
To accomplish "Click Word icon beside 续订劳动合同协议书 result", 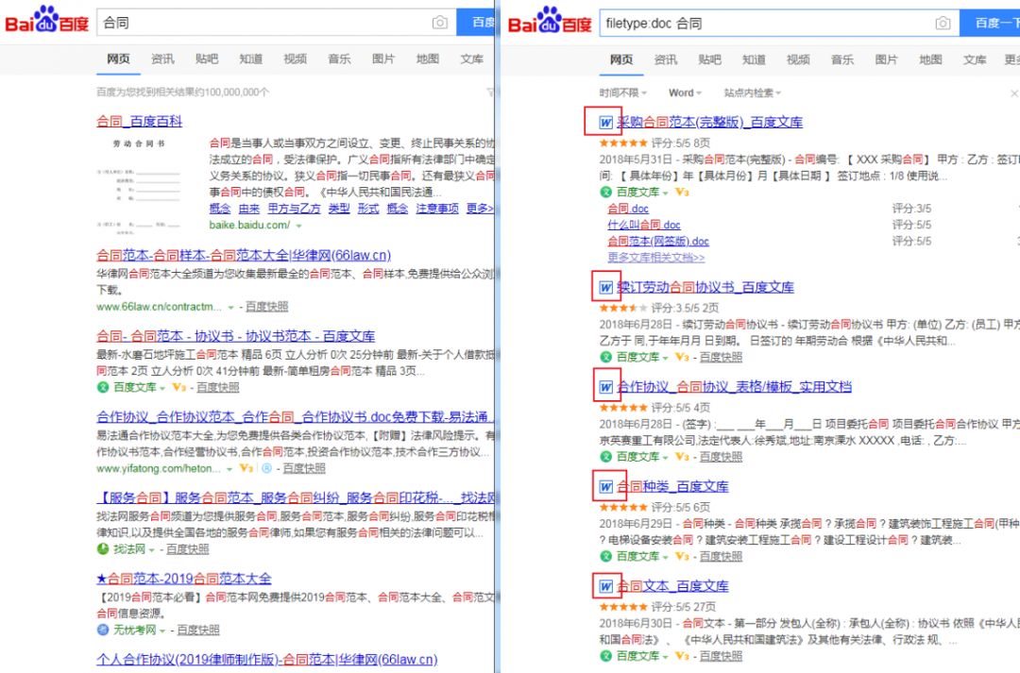I will click(605, 287).
